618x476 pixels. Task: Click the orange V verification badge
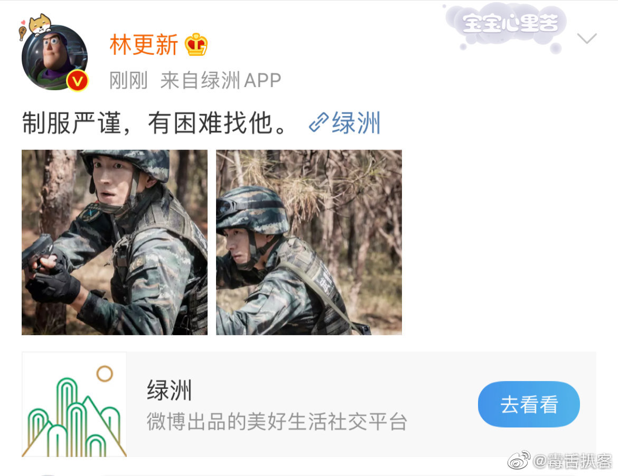[77, 81]
